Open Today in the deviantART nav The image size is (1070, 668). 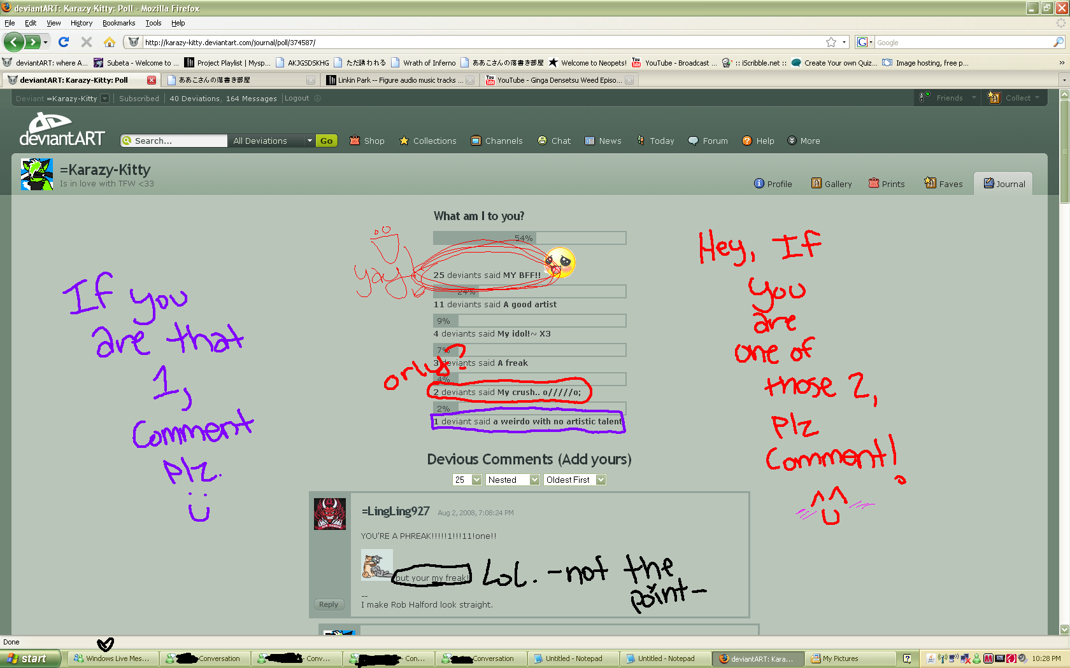[x=655, y=141]
